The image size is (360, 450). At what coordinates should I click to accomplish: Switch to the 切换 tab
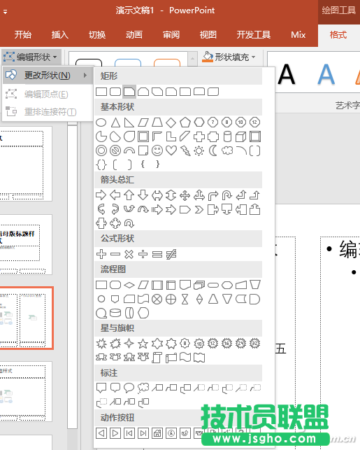pos(97,35)
